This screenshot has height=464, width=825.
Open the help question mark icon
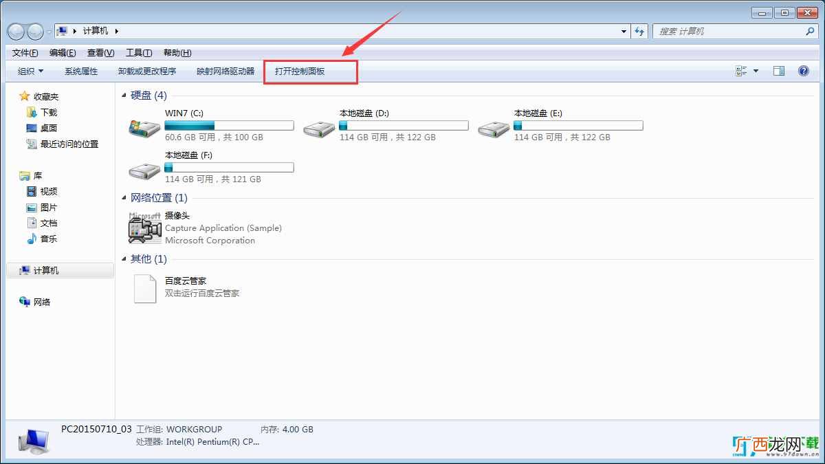(803, 71)
